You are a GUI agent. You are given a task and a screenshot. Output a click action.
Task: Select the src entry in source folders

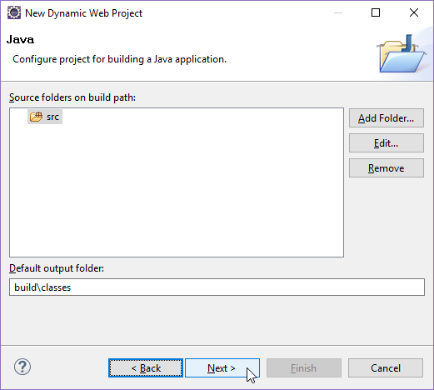pyautogui.click(x=45, y=117)
